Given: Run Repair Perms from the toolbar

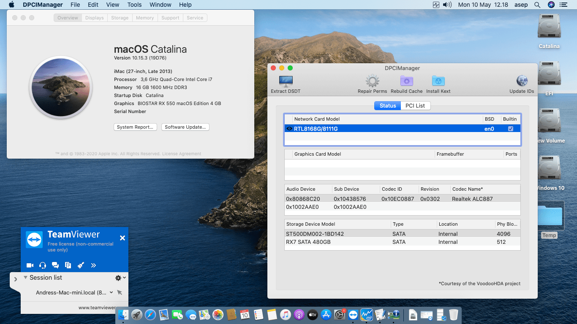Looking at the screenshot, I should [x=372, y=84].
